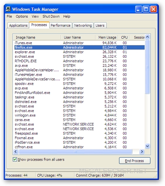
Task: Click the window resize grip corner
Action: click(x=155, y=176)
